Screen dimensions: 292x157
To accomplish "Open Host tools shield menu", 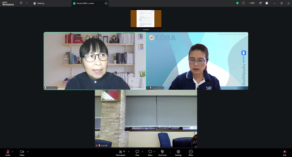I will 163,152.
